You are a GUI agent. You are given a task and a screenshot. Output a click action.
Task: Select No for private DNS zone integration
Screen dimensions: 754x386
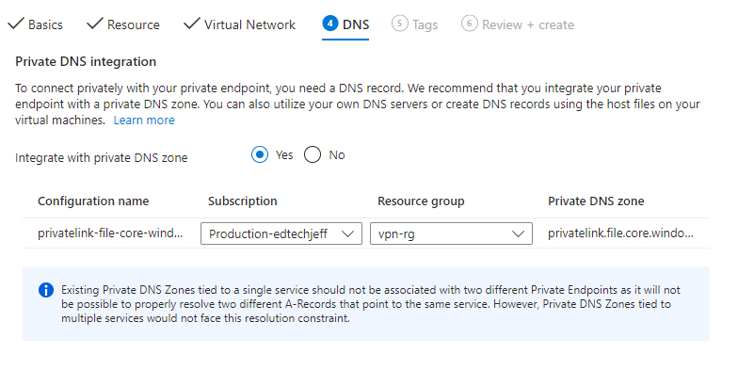(x=313, y=155)
